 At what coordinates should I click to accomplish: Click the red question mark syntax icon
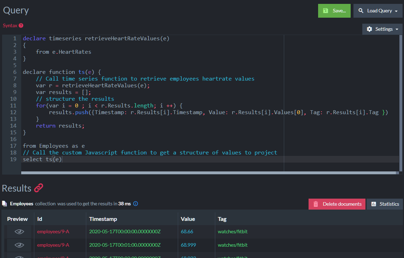[x=21, y=25]
